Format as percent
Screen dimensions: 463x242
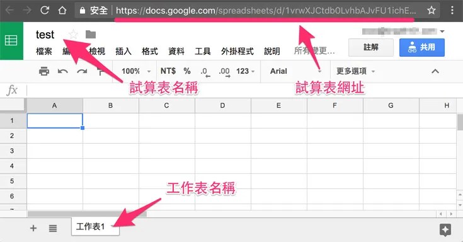[x=187, y=71]
